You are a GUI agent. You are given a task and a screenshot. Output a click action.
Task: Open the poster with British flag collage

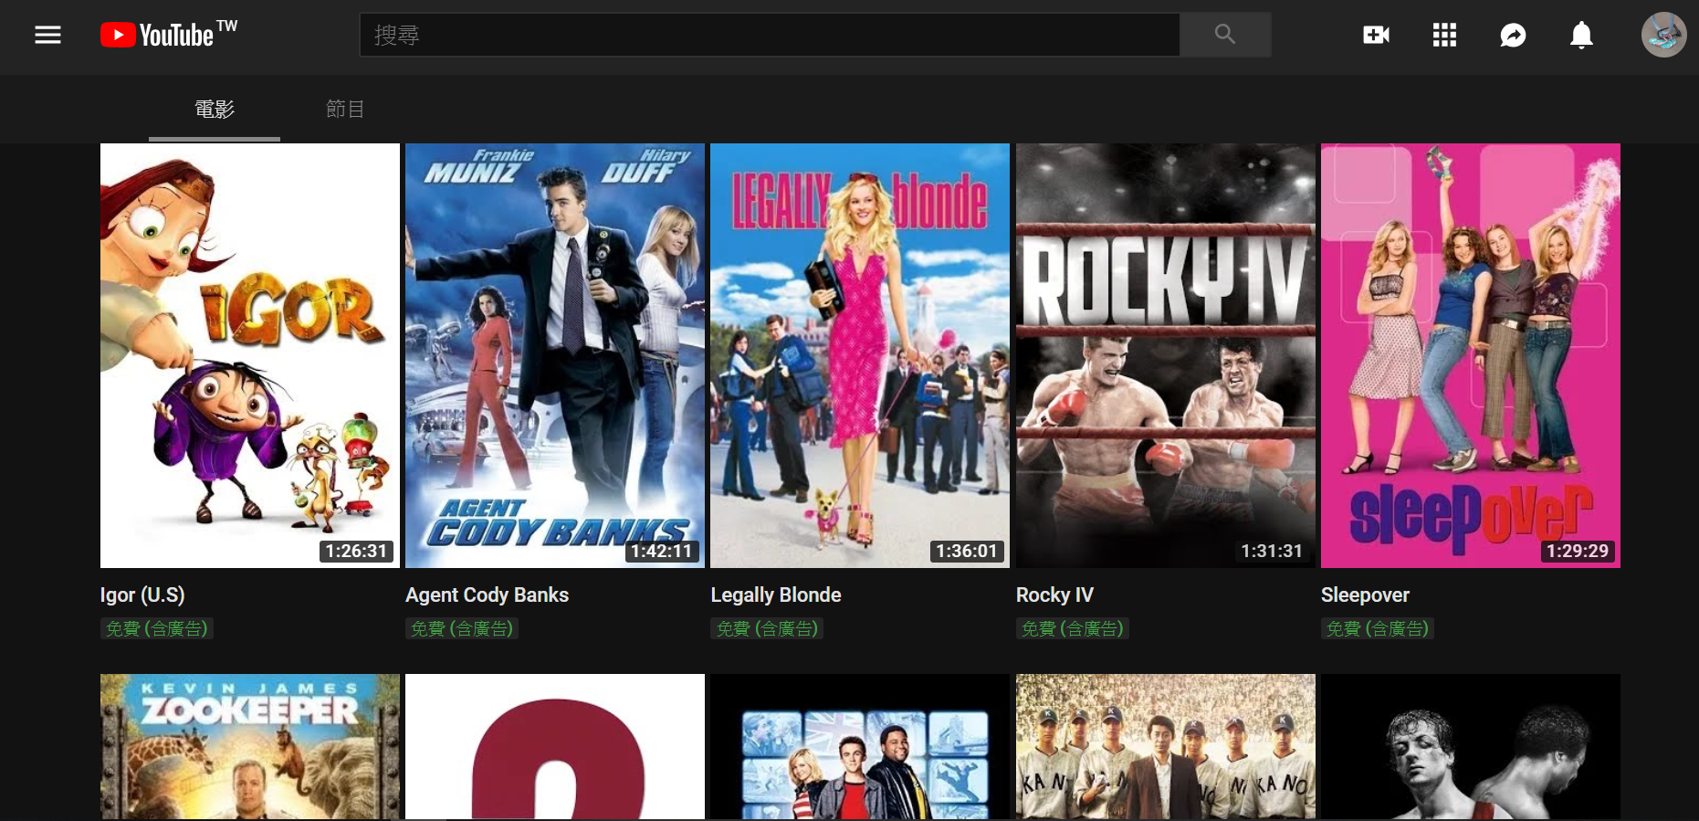pyautogui.click(x=860, y=747)
